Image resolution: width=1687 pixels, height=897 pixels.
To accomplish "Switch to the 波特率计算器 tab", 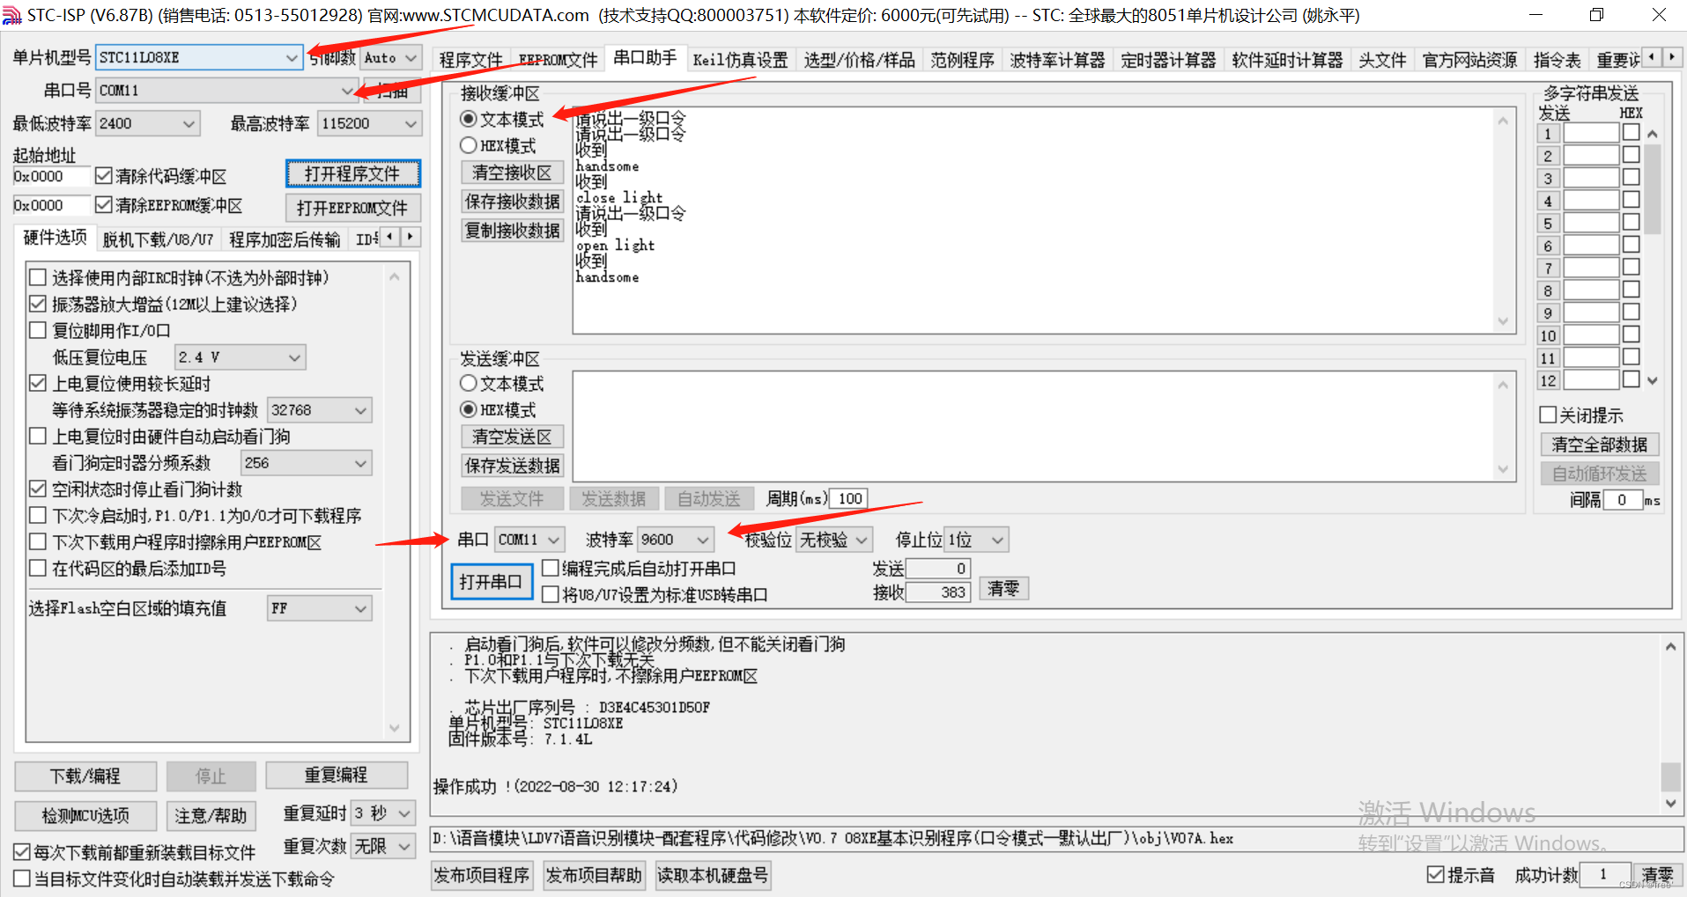I will tap(1057, 59).
